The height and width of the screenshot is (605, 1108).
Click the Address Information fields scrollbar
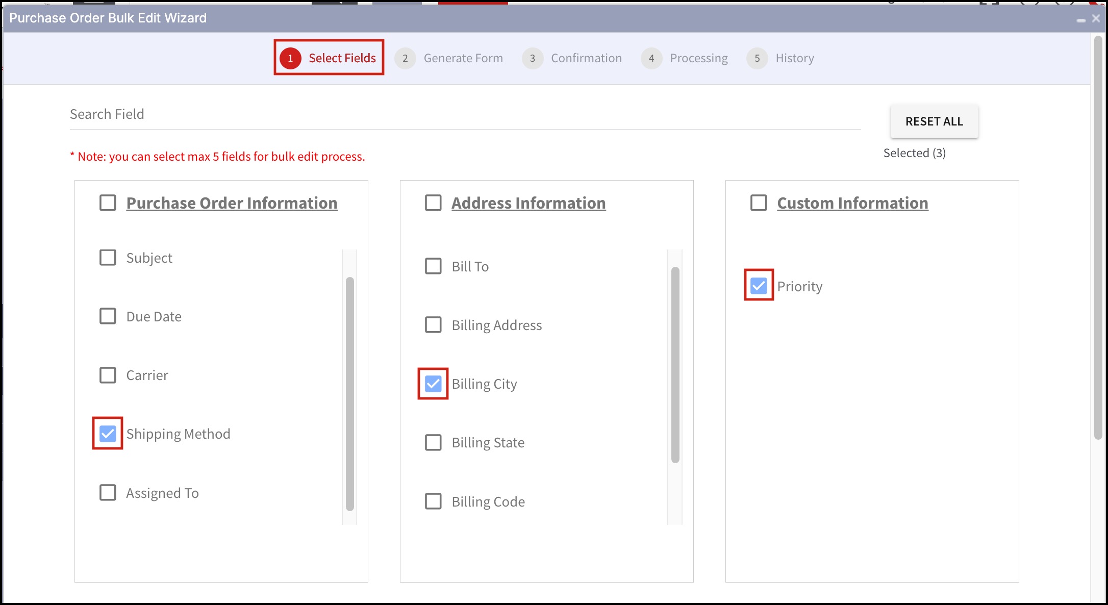(x=675, y=365)
